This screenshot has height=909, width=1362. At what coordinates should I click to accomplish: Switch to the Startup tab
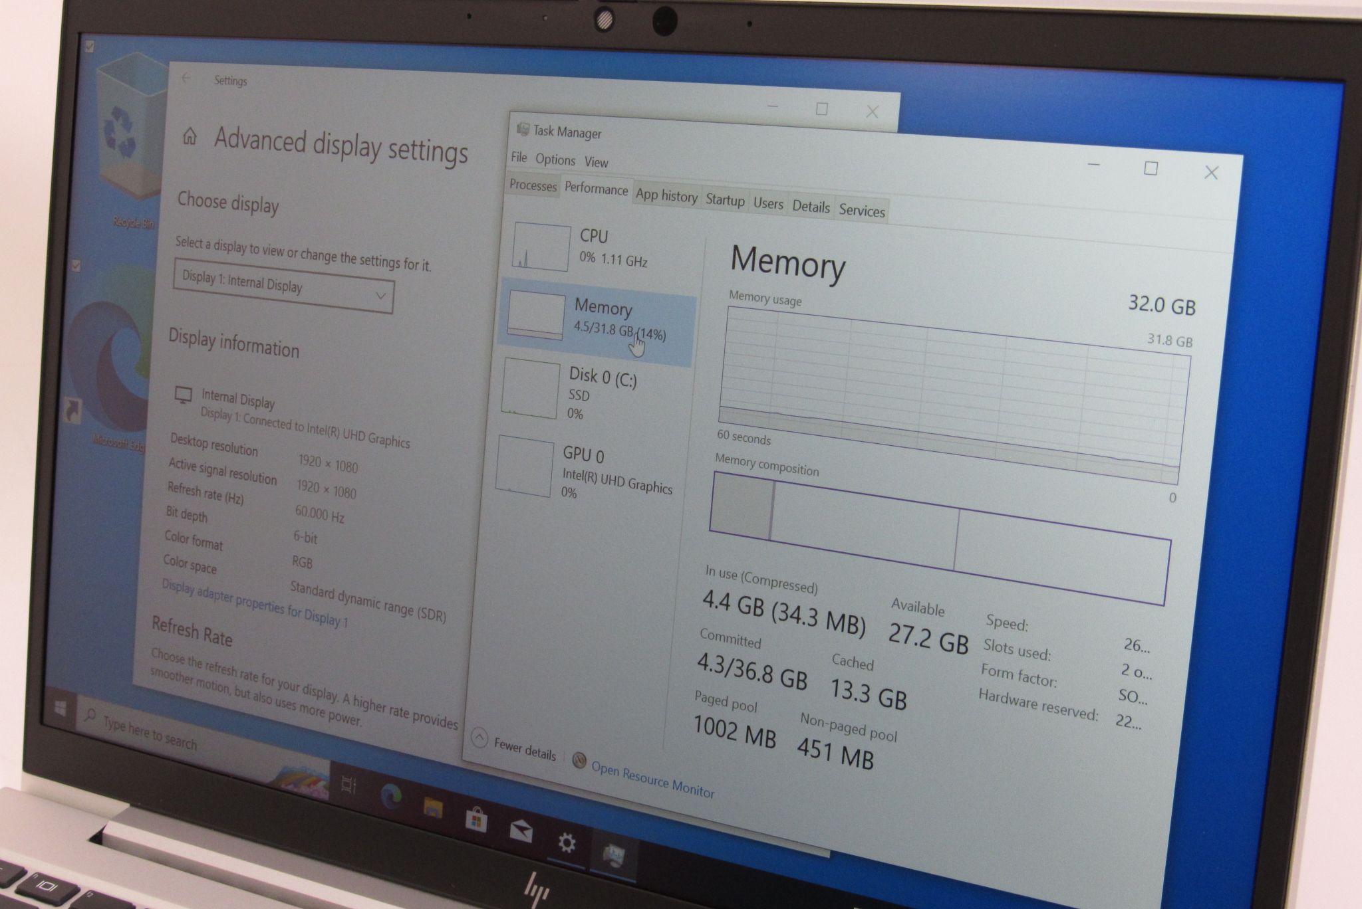(x=725, y=200)
